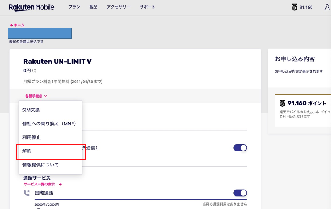Click 当月の通話利用はありません text
This screenshot has height=209, width=331.
(x=225, y=204)
